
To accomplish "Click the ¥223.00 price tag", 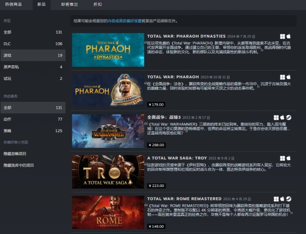I will pyautogui.click(x=156, y=186).
